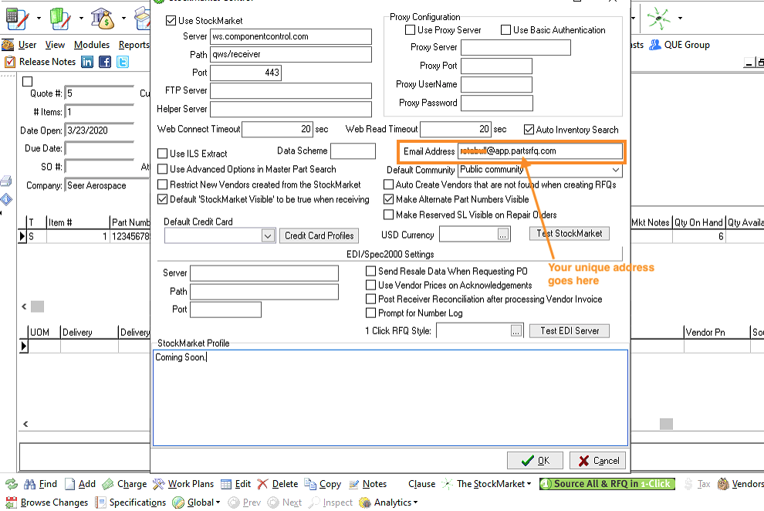Check Restrict New Vendors created from the StockMarket
This screenshot has height=511, width=764.
pos(163,184)
